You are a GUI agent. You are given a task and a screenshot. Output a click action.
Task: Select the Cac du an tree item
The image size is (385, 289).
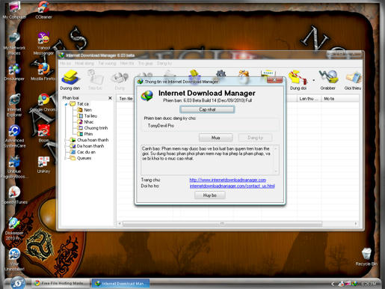86,152
